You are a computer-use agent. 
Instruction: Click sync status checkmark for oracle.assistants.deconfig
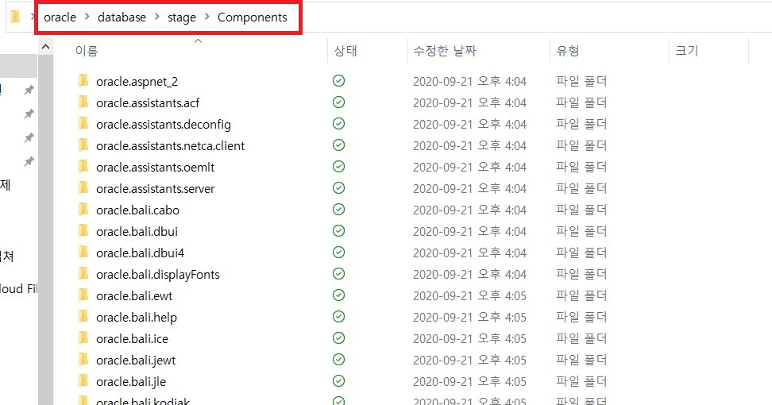click(x=338, y=124)
